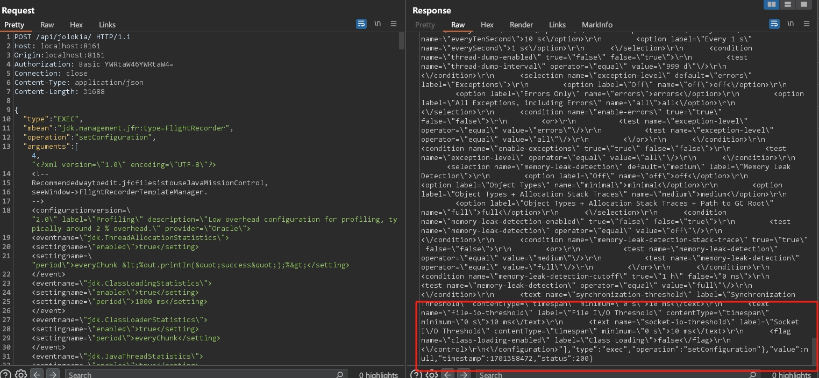Go to next search match in Request
819x378 pixels.
click(x=52, y=374)
